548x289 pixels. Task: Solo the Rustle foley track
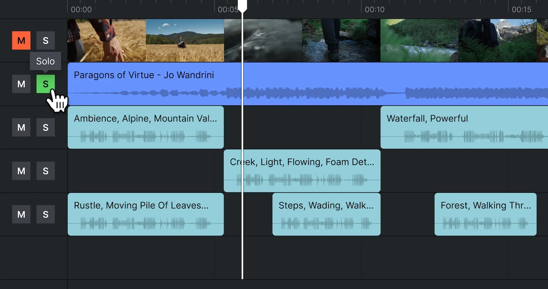coord(45,214)
